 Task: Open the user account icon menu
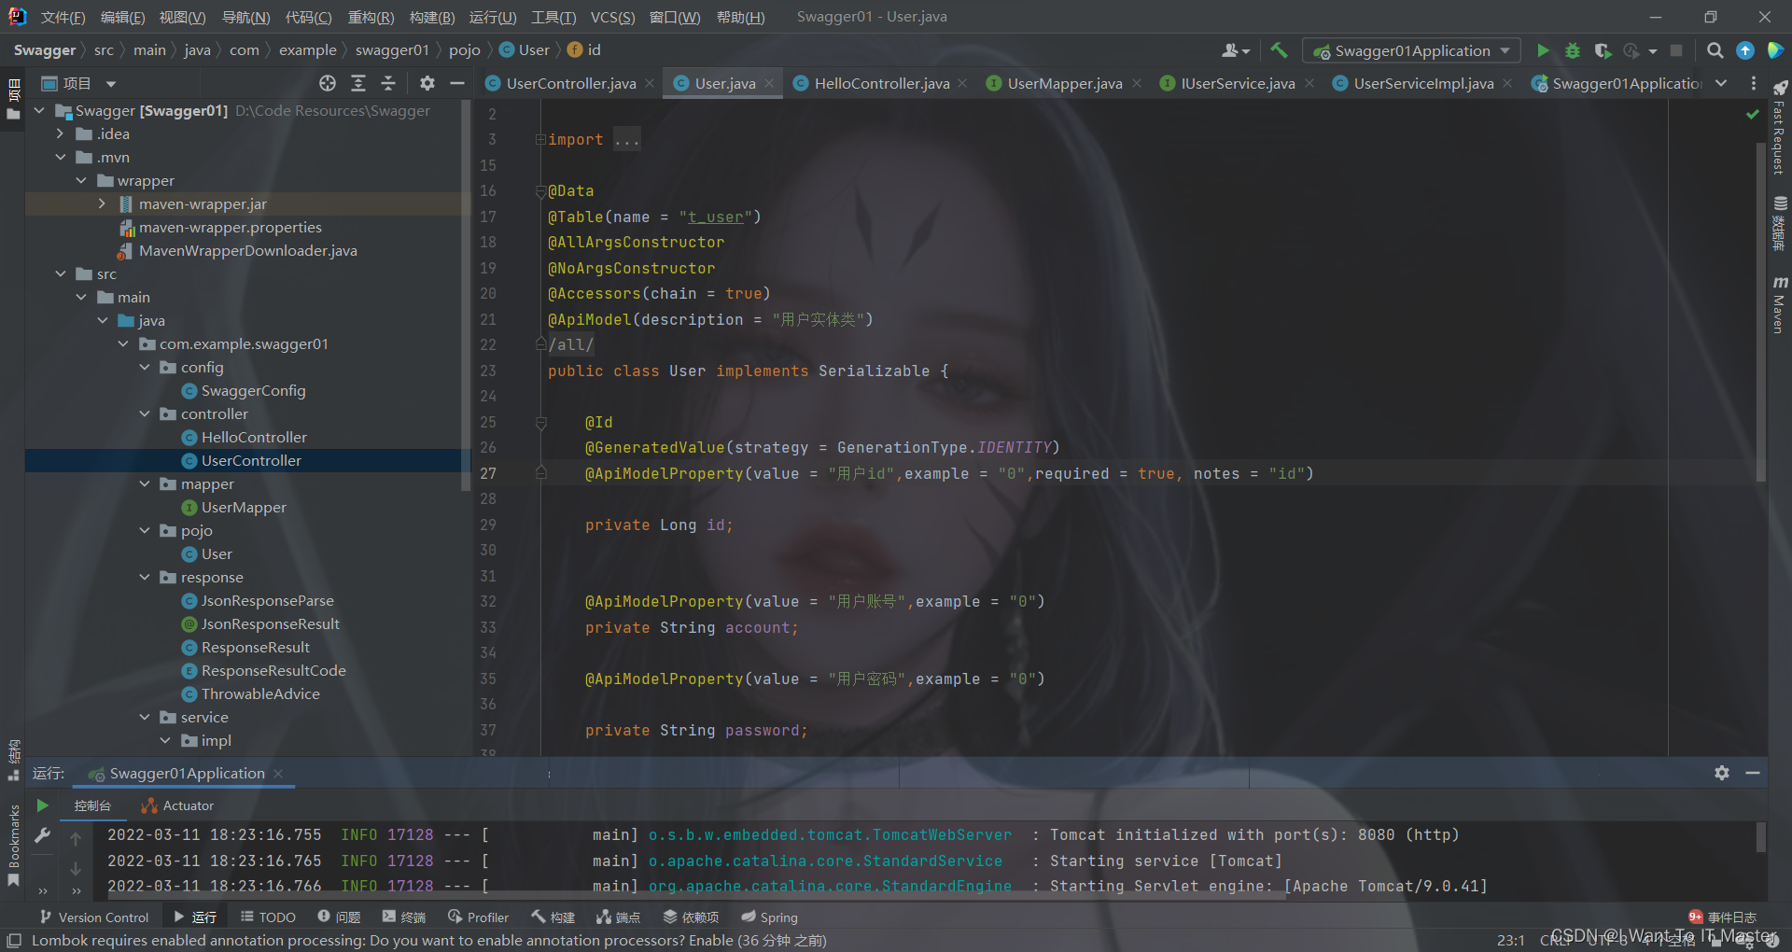1235,50
